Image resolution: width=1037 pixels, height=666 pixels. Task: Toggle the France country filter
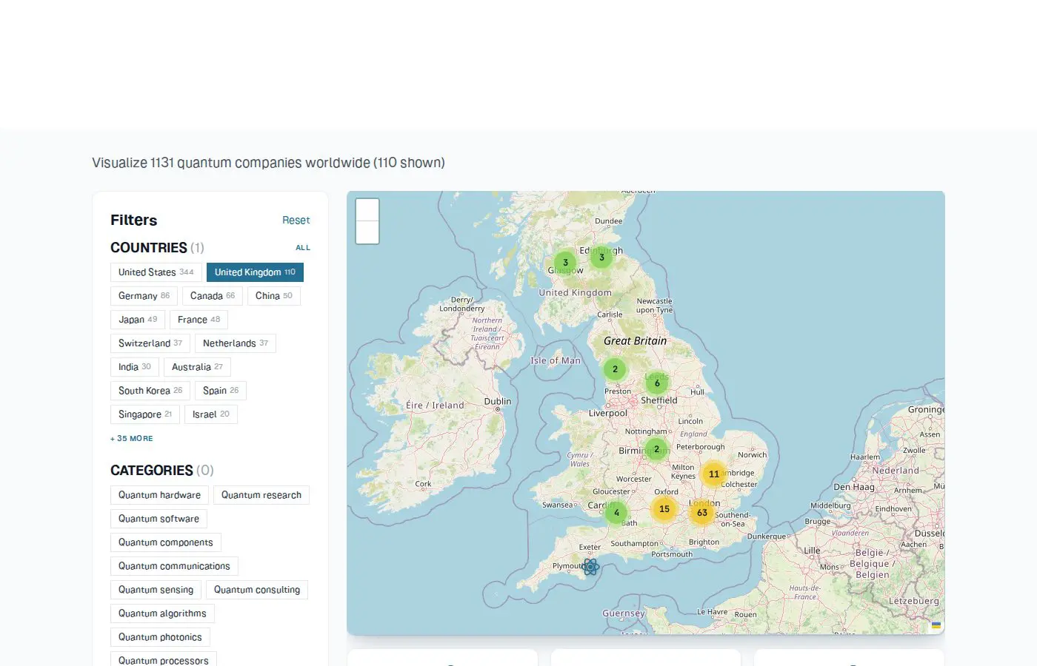tap(199, 320)
